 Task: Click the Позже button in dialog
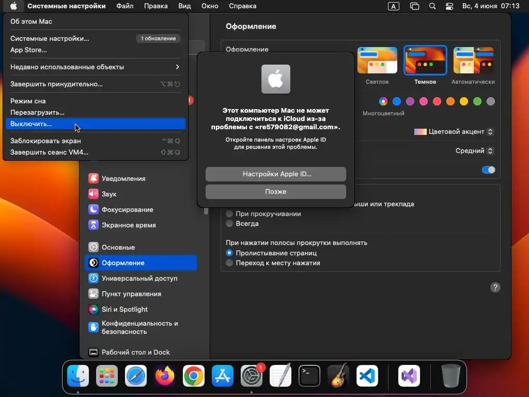click(x=276, y=192)
